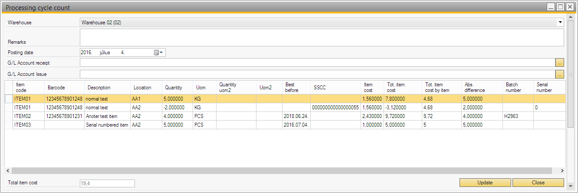Click the Description column header
Image resolution: width=578 pixels, height=193 pixels.
(99, 88)
